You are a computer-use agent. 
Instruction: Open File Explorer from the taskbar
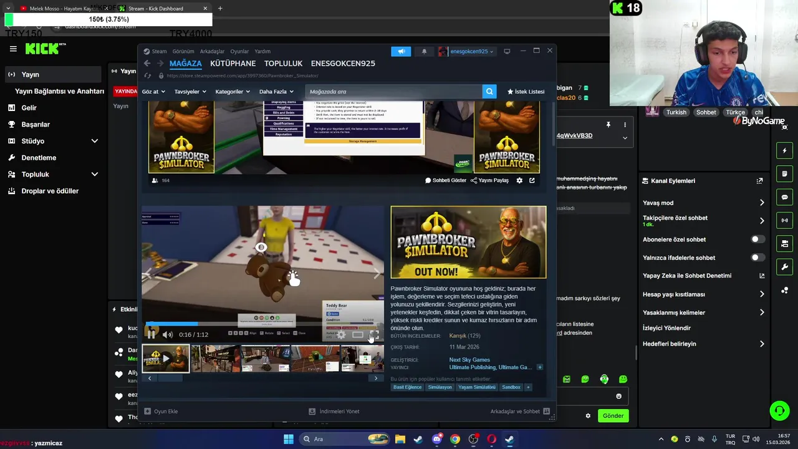(x=400, y=439)
